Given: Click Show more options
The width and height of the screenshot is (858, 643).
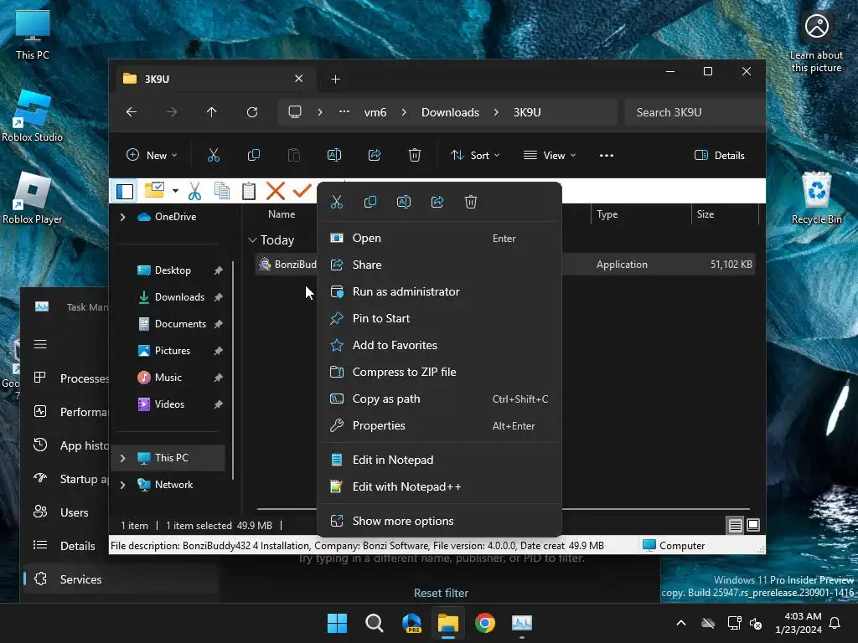Looking at the screenshot, I should 439,521.
